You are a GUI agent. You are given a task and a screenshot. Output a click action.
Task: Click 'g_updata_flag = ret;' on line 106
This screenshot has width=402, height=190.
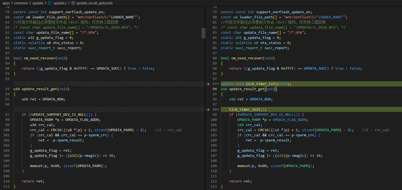click(258, 151)
